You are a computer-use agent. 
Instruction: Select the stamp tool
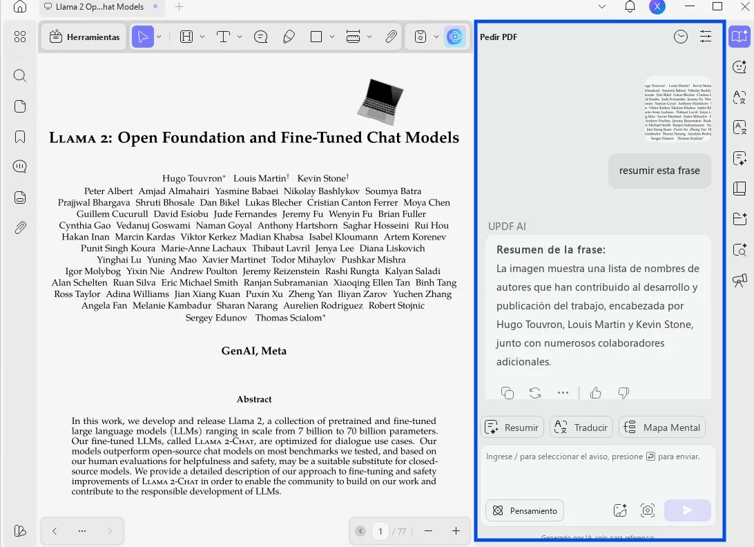[420, 37]
